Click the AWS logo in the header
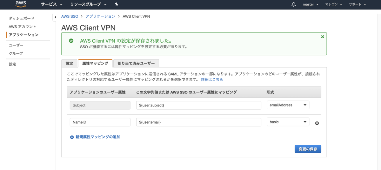This screenshot has height=170, width=381. point(21,4)
